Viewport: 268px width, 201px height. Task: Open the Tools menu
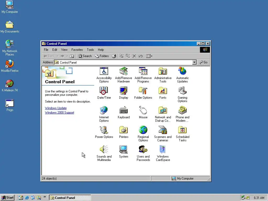(90, 50)
